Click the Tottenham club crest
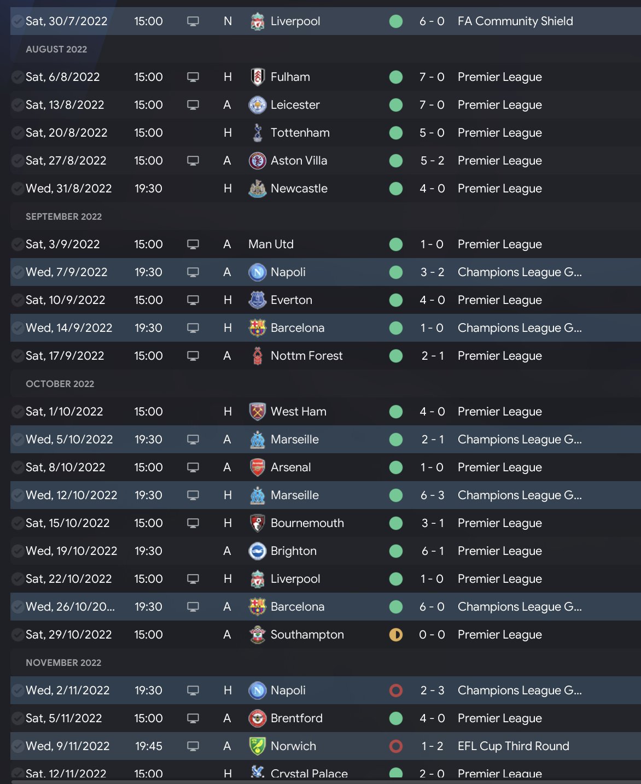Viewport: 641px width, 784px height. (257, 133)
